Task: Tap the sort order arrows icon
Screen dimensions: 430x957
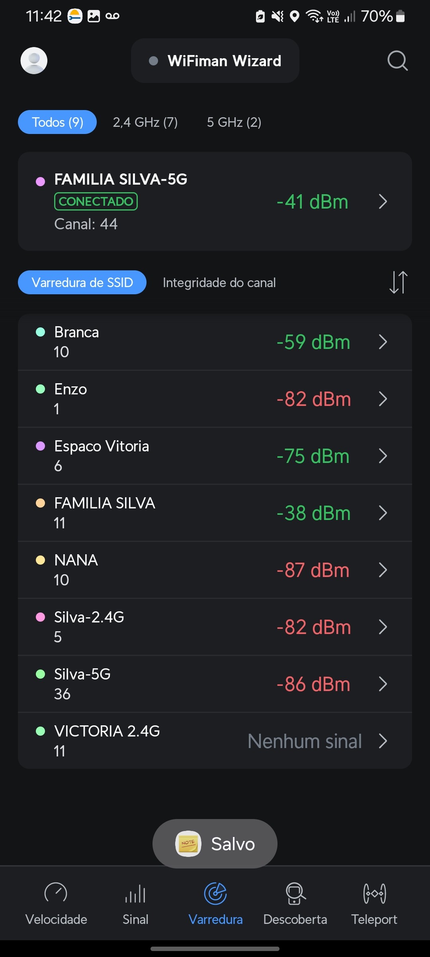Action: [x=398, y=282]
